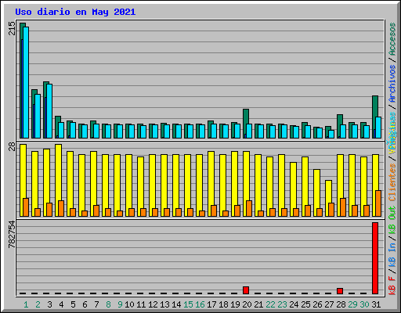Click the green day label 30

click(364, 304)
